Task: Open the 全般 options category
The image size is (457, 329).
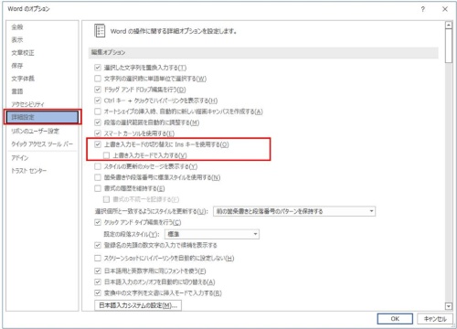Action: tap(17, 27)
